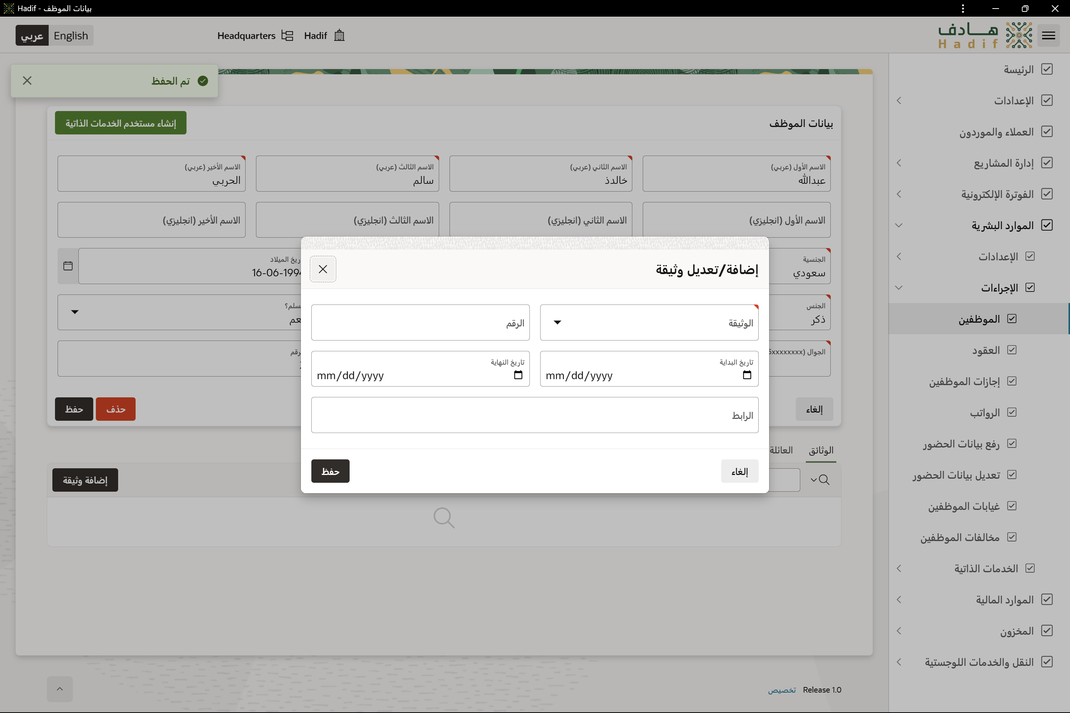This screenshot has width=1070, height=713.
Task: Focus the الرقم input field
Action: (x=420, y=322)
